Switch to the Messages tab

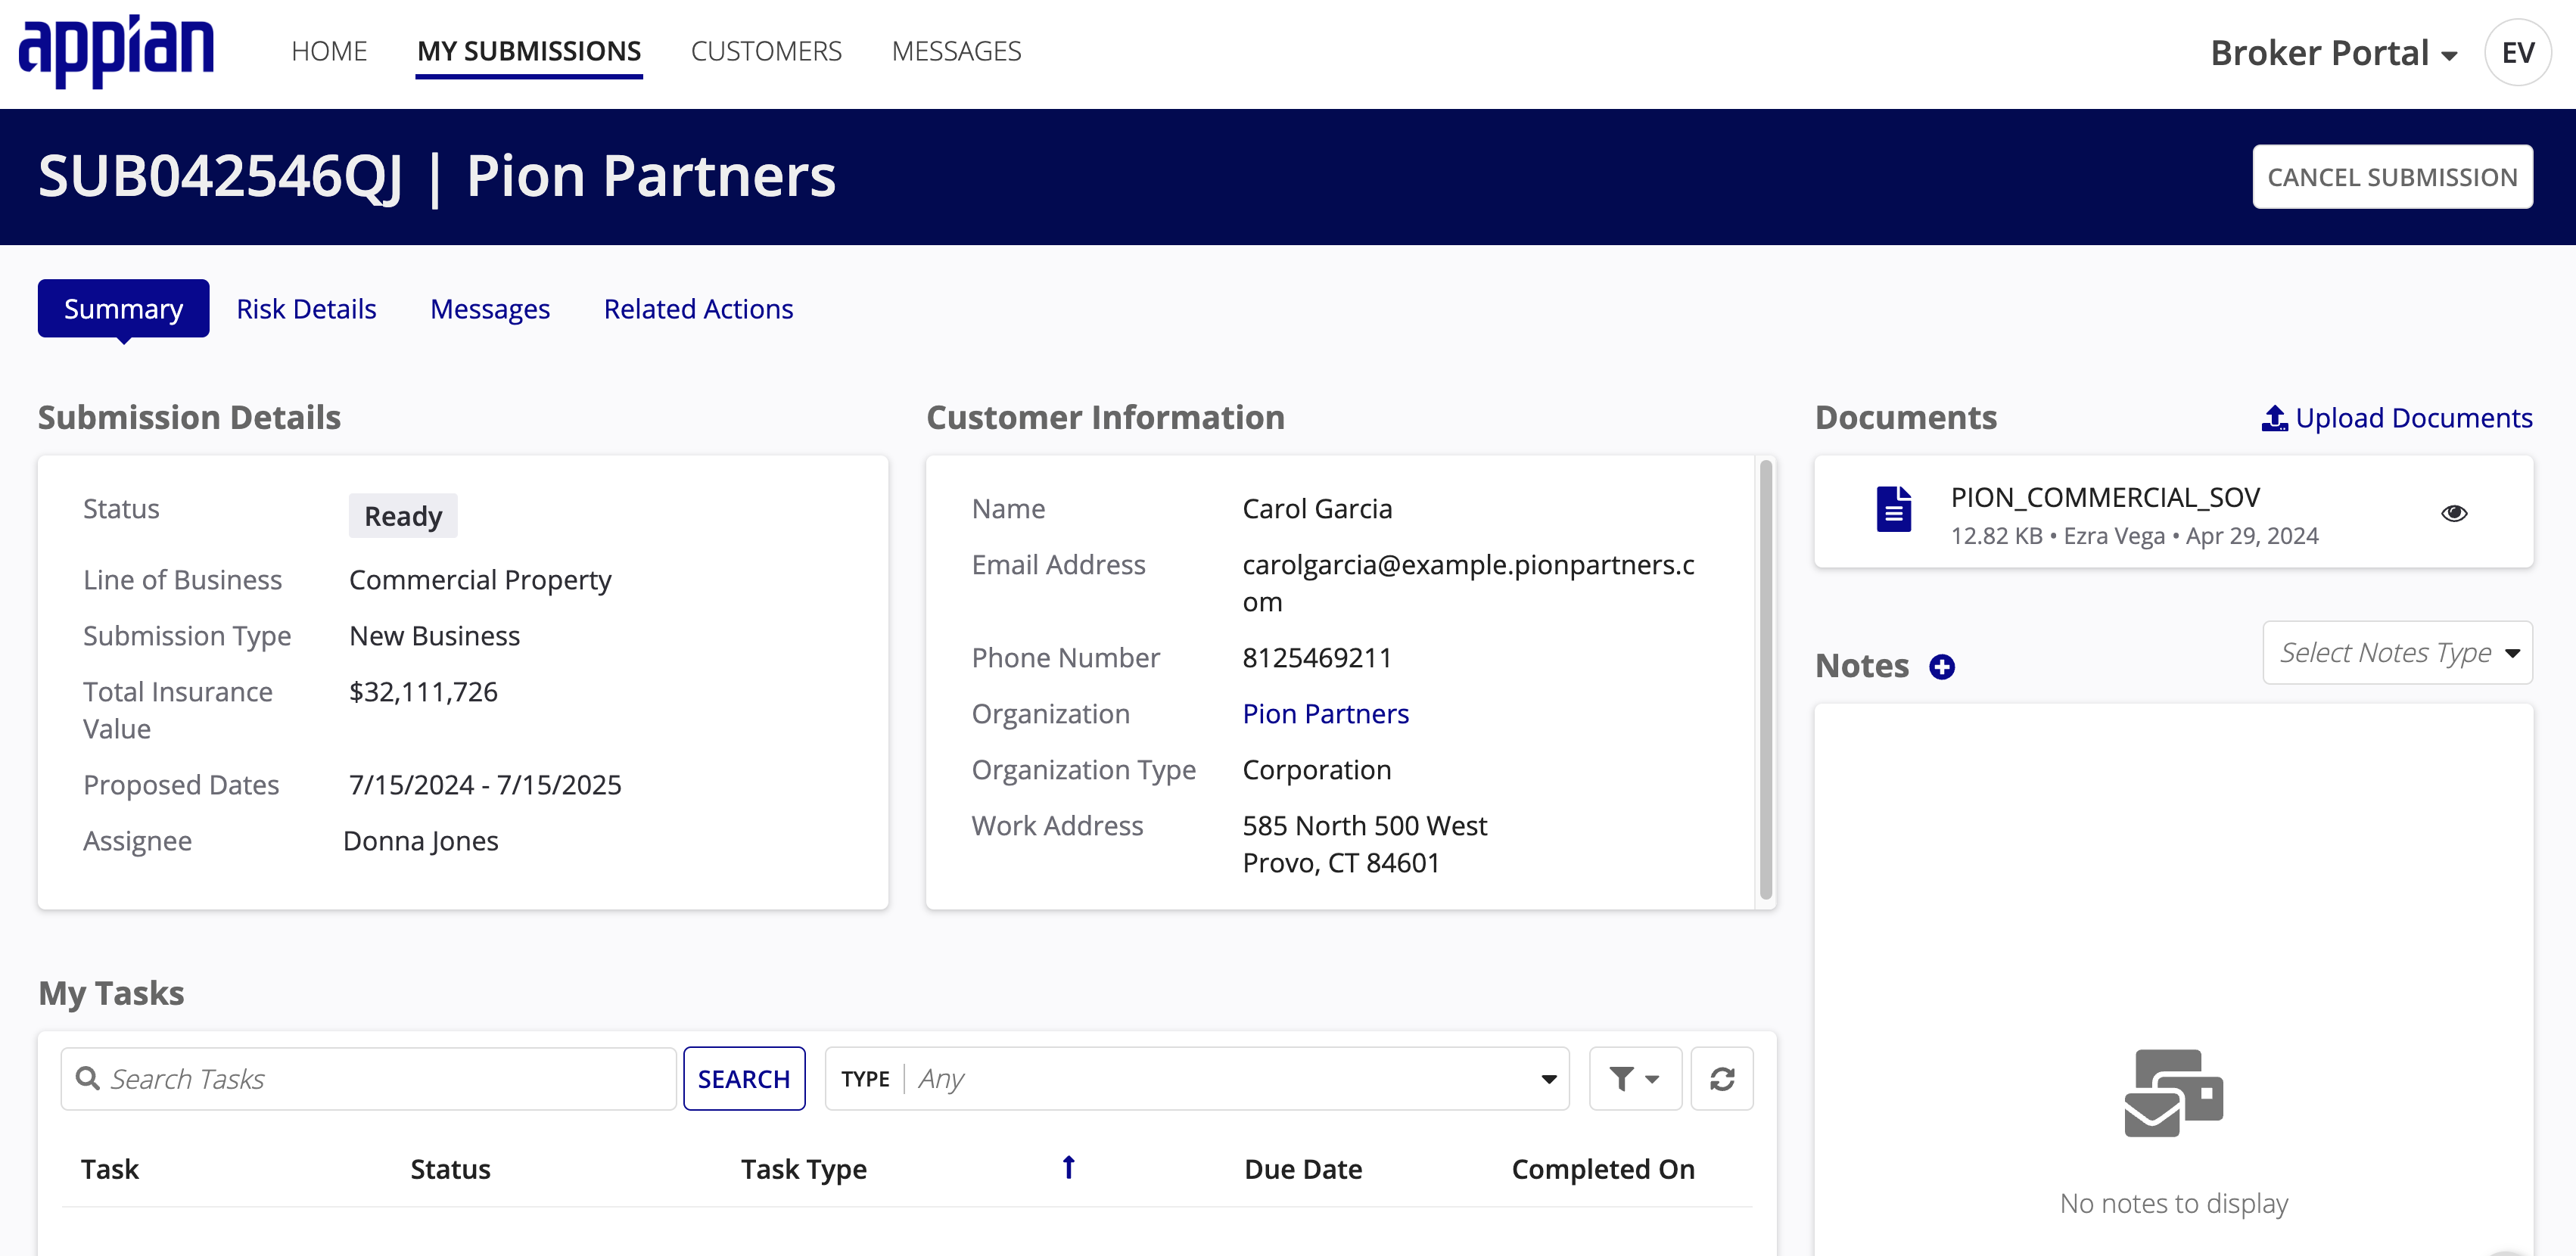tap(490, 309)
